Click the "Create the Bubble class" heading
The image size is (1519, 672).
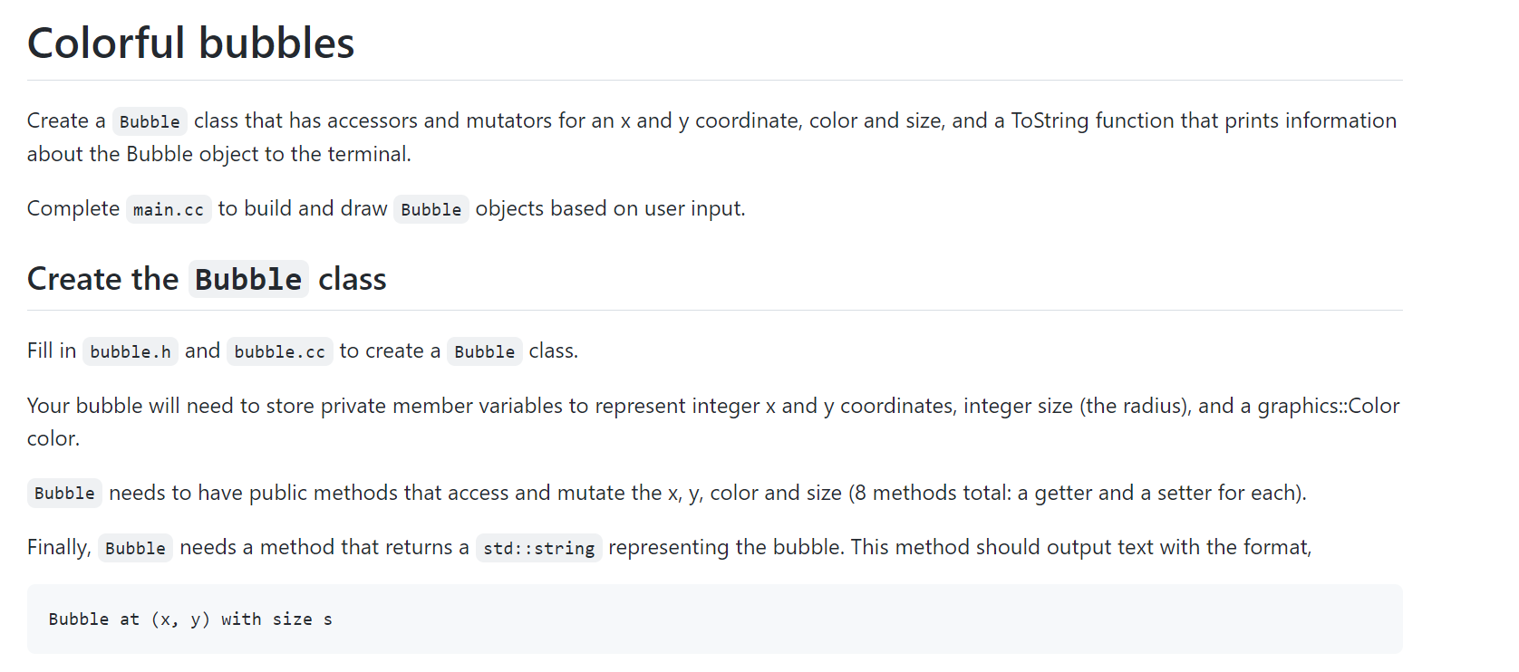(x=207, y=279)
